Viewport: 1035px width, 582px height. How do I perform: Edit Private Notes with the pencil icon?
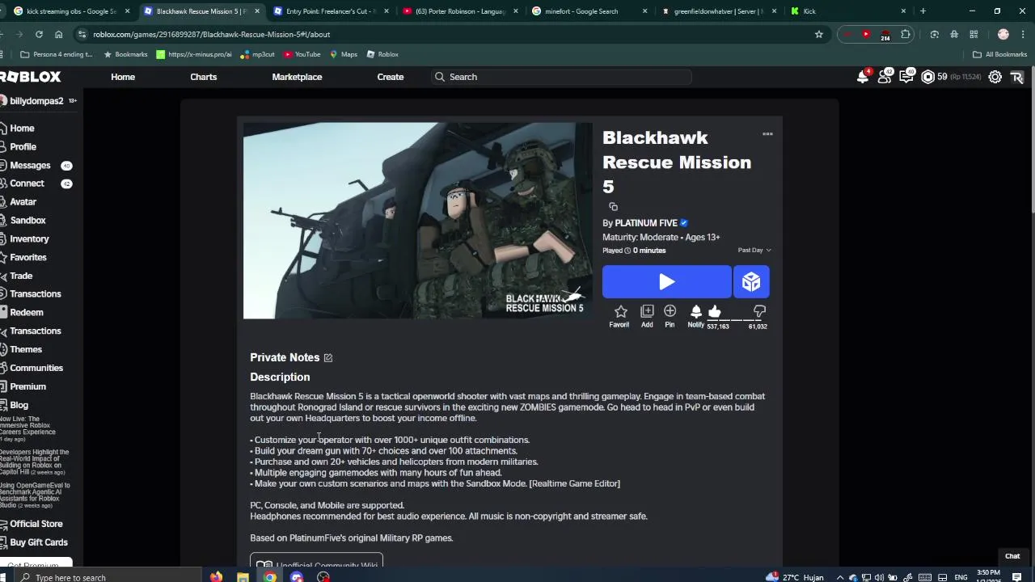(327, 357)
